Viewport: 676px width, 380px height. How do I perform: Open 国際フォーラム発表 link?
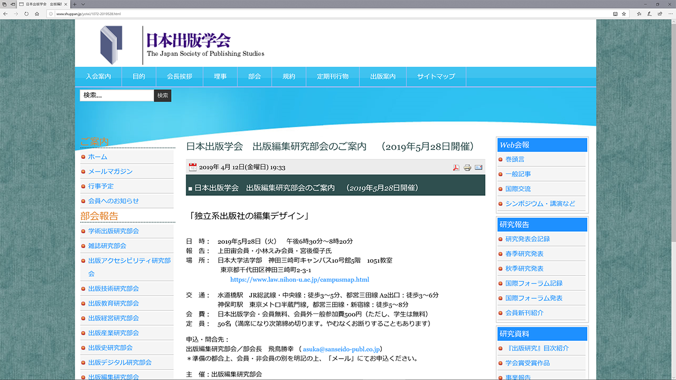coord(534,298)
